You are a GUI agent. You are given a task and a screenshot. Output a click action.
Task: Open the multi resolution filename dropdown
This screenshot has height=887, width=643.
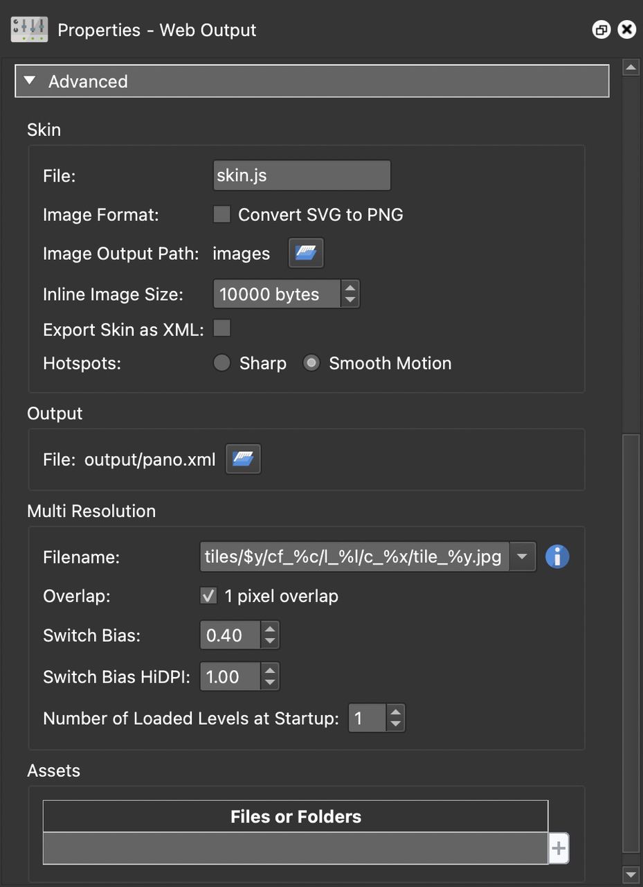coord(523,556)
